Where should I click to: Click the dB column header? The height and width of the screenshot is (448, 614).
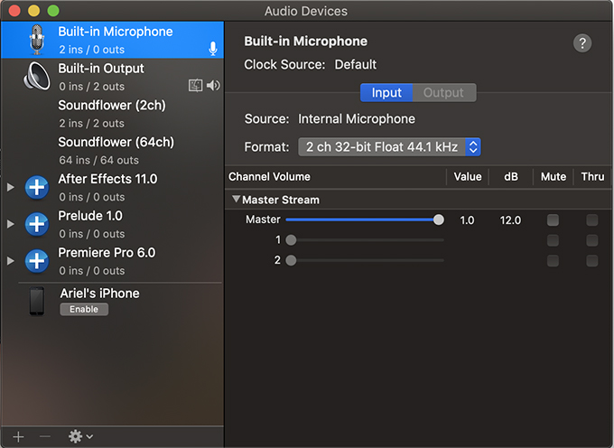[x=511, y=177]
